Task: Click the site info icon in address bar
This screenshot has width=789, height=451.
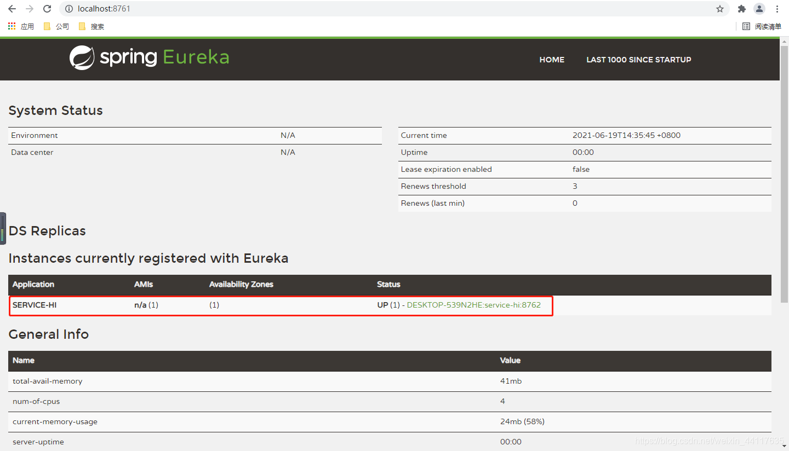Action: point(68,9)
